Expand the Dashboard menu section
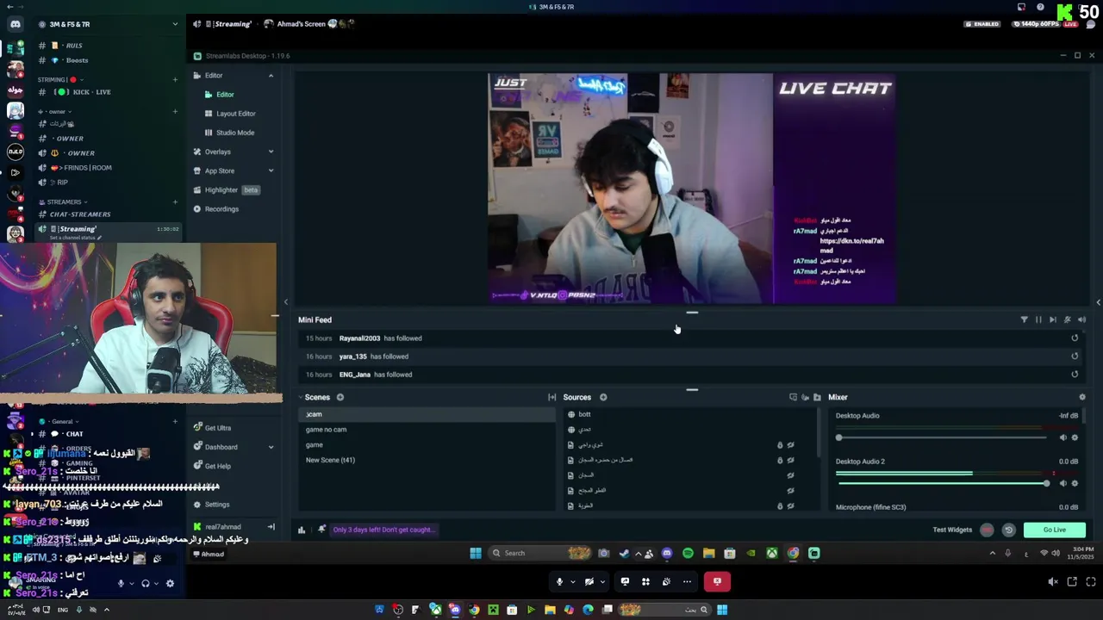The width and height of the screenshot is (1103, 620). pyautogui.click(x=271, y=447)
